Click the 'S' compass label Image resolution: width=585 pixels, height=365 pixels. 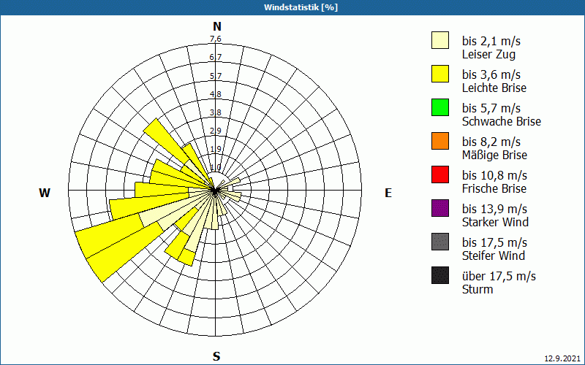pyautogui.click(x=216, y=356)
